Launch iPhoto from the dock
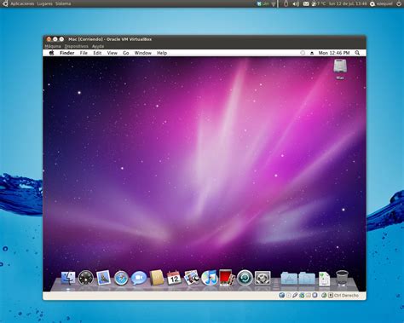This screenshot has width=404, height=323. [192, 278]
